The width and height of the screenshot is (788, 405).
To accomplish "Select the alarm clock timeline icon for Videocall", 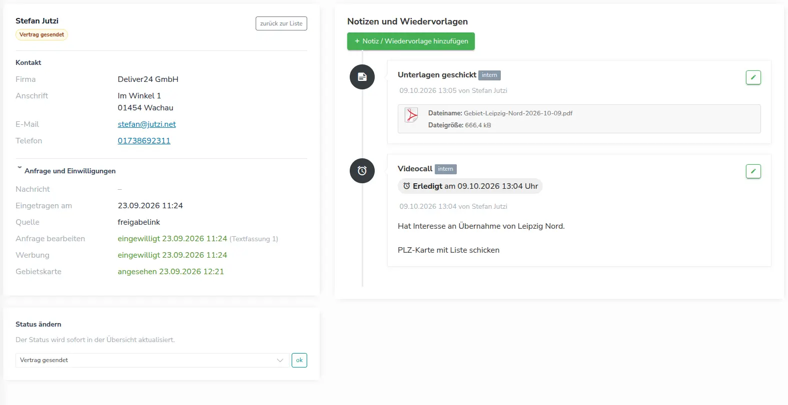I will tap(362, 171).
